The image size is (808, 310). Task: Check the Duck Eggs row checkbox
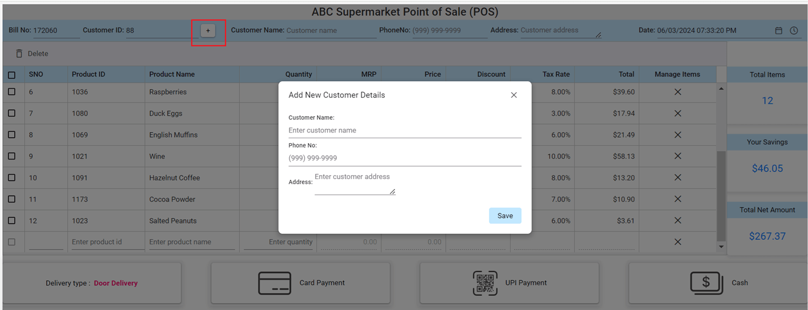click(x=12, y=113)
